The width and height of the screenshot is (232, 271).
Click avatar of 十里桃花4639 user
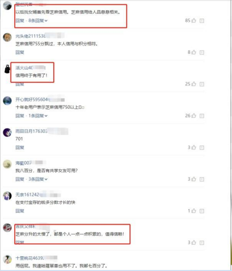(x=7, y=259)
